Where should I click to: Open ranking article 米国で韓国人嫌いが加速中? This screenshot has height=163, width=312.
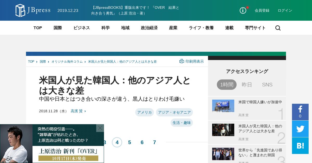click(260, 102)
